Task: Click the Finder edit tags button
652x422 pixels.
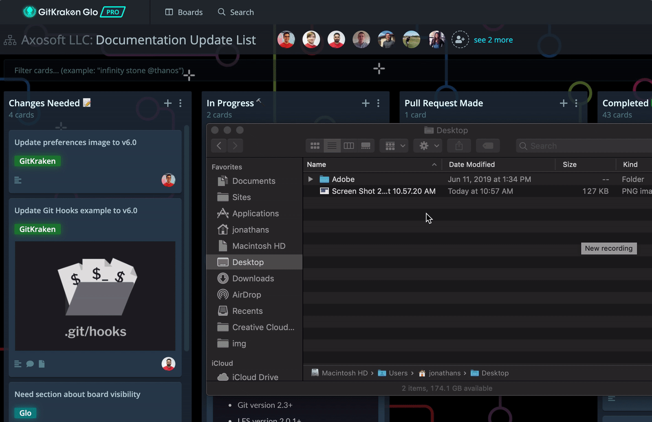Action: click(x=488, y=146)
